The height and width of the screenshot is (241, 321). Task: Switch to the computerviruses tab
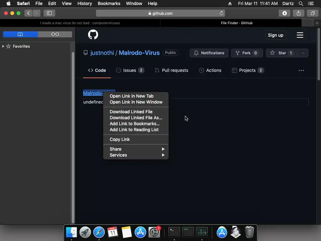(80, 23)
